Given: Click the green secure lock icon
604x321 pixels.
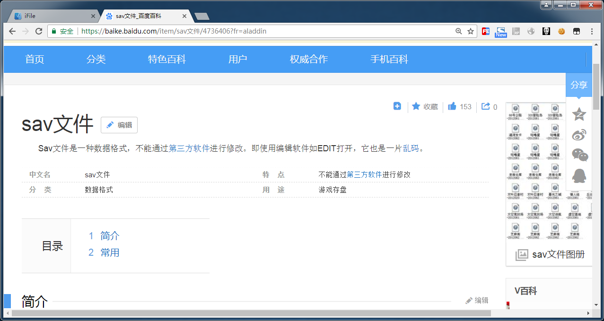Looking at the screenshot, I should point(54,31).
